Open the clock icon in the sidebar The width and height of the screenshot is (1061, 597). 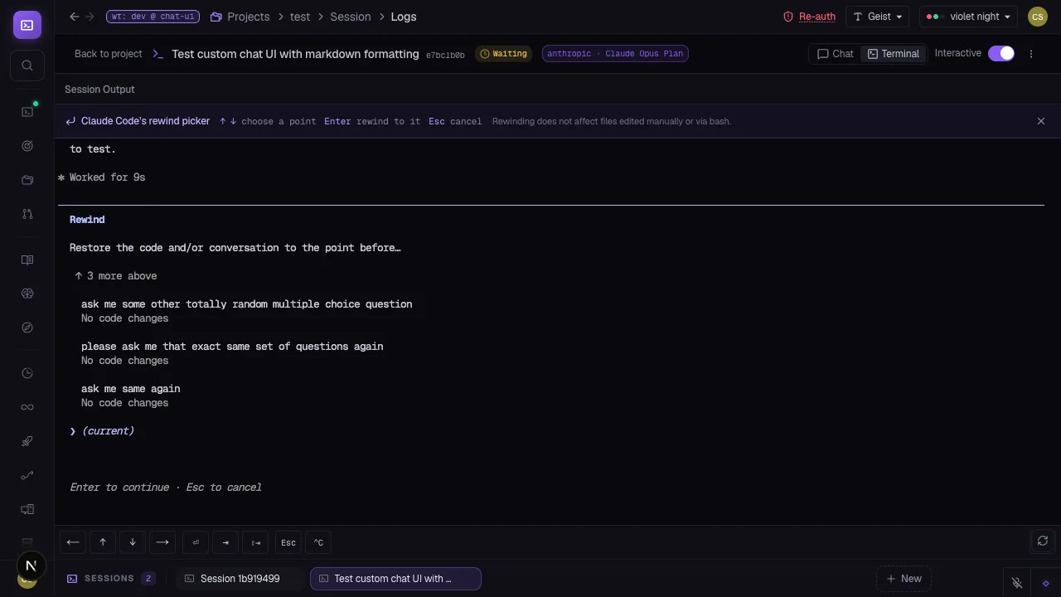click(x=27, y=373)
